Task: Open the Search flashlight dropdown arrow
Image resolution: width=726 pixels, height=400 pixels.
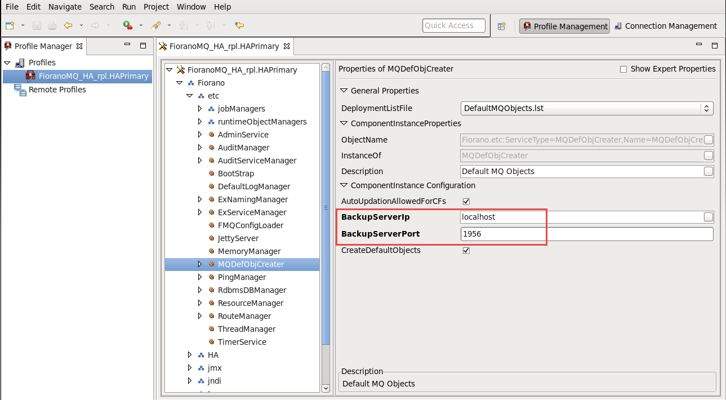Action: click(170, 25)
